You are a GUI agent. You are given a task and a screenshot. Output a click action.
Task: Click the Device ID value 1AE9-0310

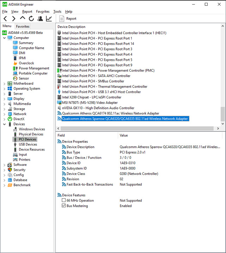127,163
